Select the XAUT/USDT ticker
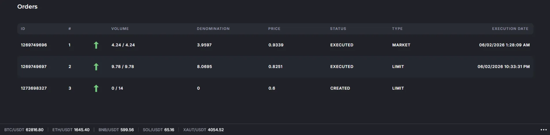Image resolution: width=550 pixels, height=135 pixels. tap(203, 130)
